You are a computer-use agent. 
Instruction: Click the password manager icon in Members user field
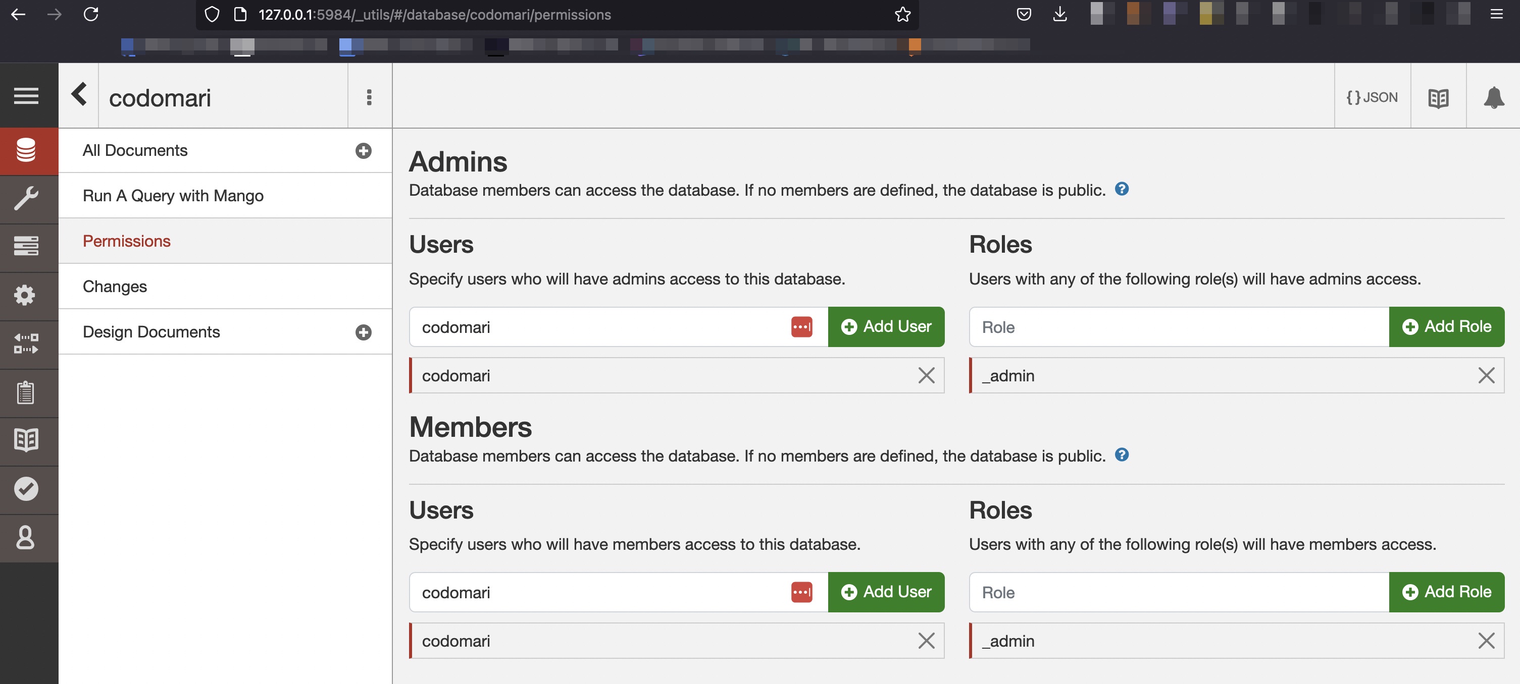pyautogui.click(x=801, y=592)
